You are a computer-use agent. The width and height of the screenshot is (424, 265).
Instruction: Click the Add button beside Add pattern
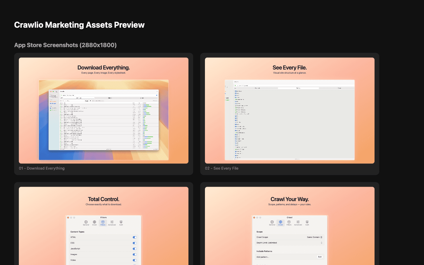pos(320,257)
